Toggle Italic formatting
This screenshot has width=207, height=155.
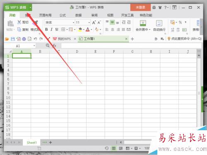(51, 29)
